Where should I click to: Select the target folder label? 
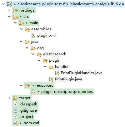tap(25, 98)
